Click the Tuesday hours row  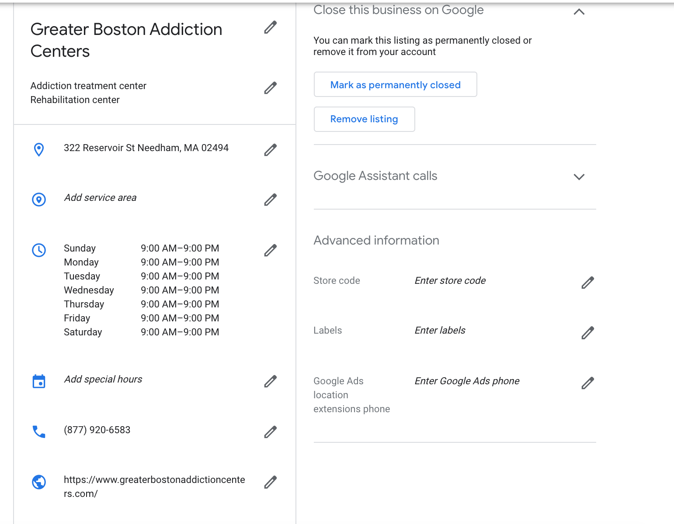(x=142, y=276)
